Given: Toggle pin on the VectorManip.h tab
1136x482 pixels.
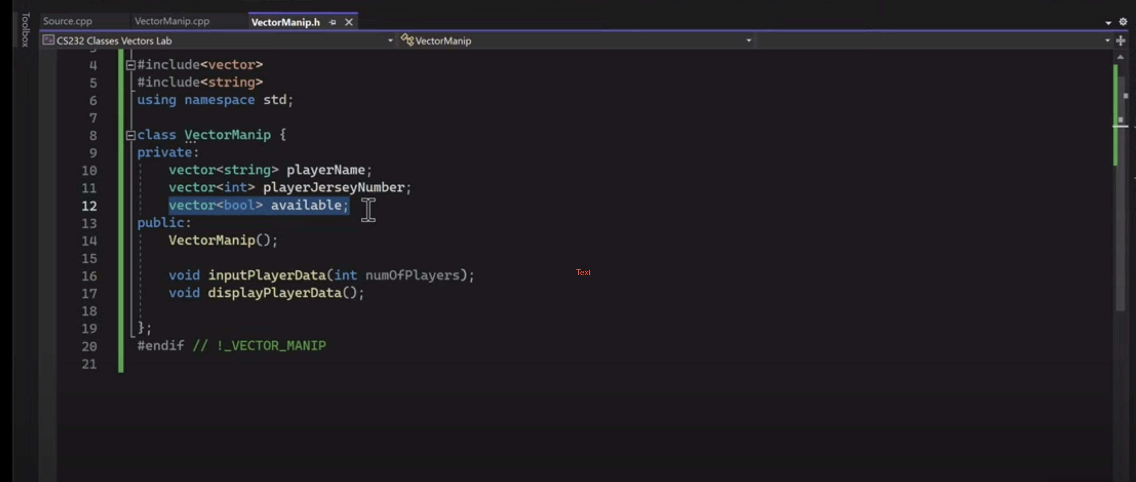Looking at the screenshot, I should (333, 22).
